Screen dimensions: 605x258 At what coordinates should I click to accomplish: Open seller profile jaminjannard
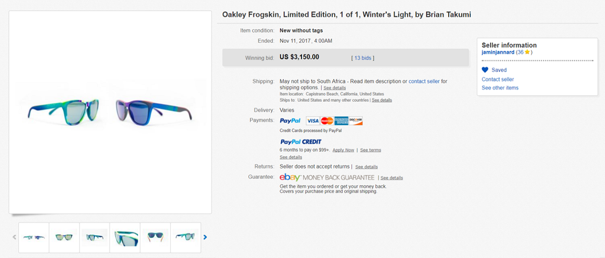pos(498,52)
